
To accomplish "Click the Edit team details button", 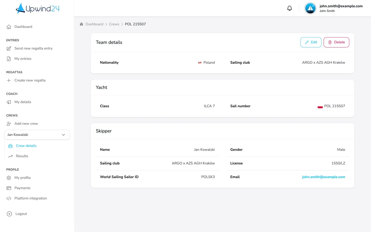I will (x=311, y=42).
